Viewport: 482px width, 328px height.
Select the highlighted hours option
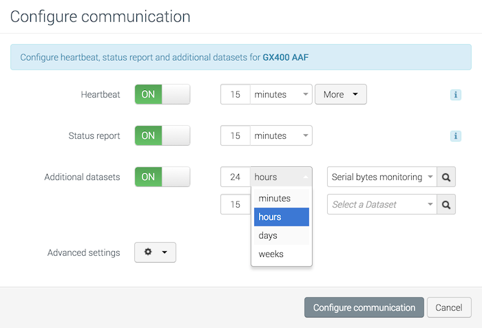point(281,217)
